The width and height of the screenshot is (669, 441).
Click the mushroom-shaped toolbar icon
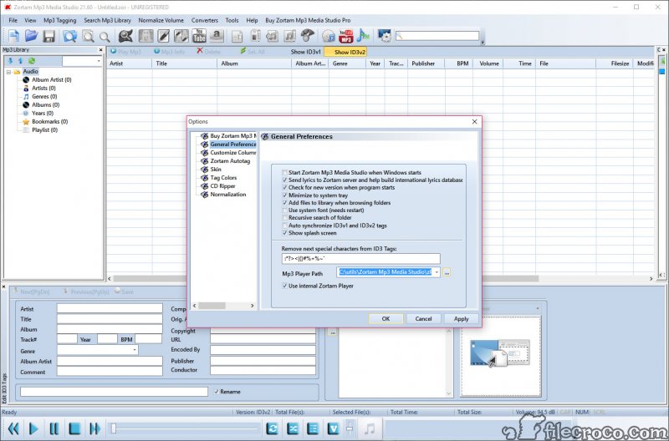coord(307,36)
